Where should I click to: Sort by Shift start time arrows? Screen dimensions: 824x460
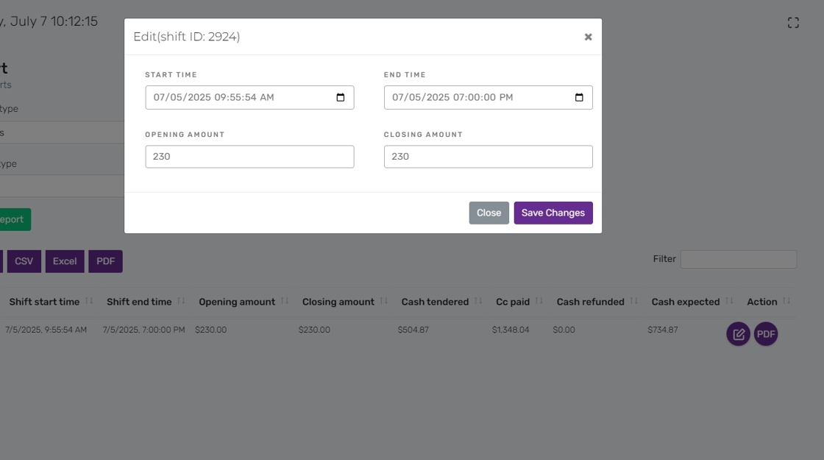coord(89,301)
